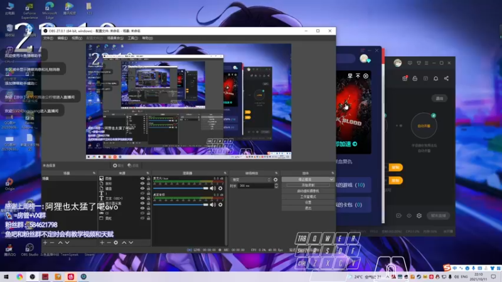This screenshot has height=282, width=502.
Task: Open source properties gear in sources toolbar
Action: click(116, 243)
